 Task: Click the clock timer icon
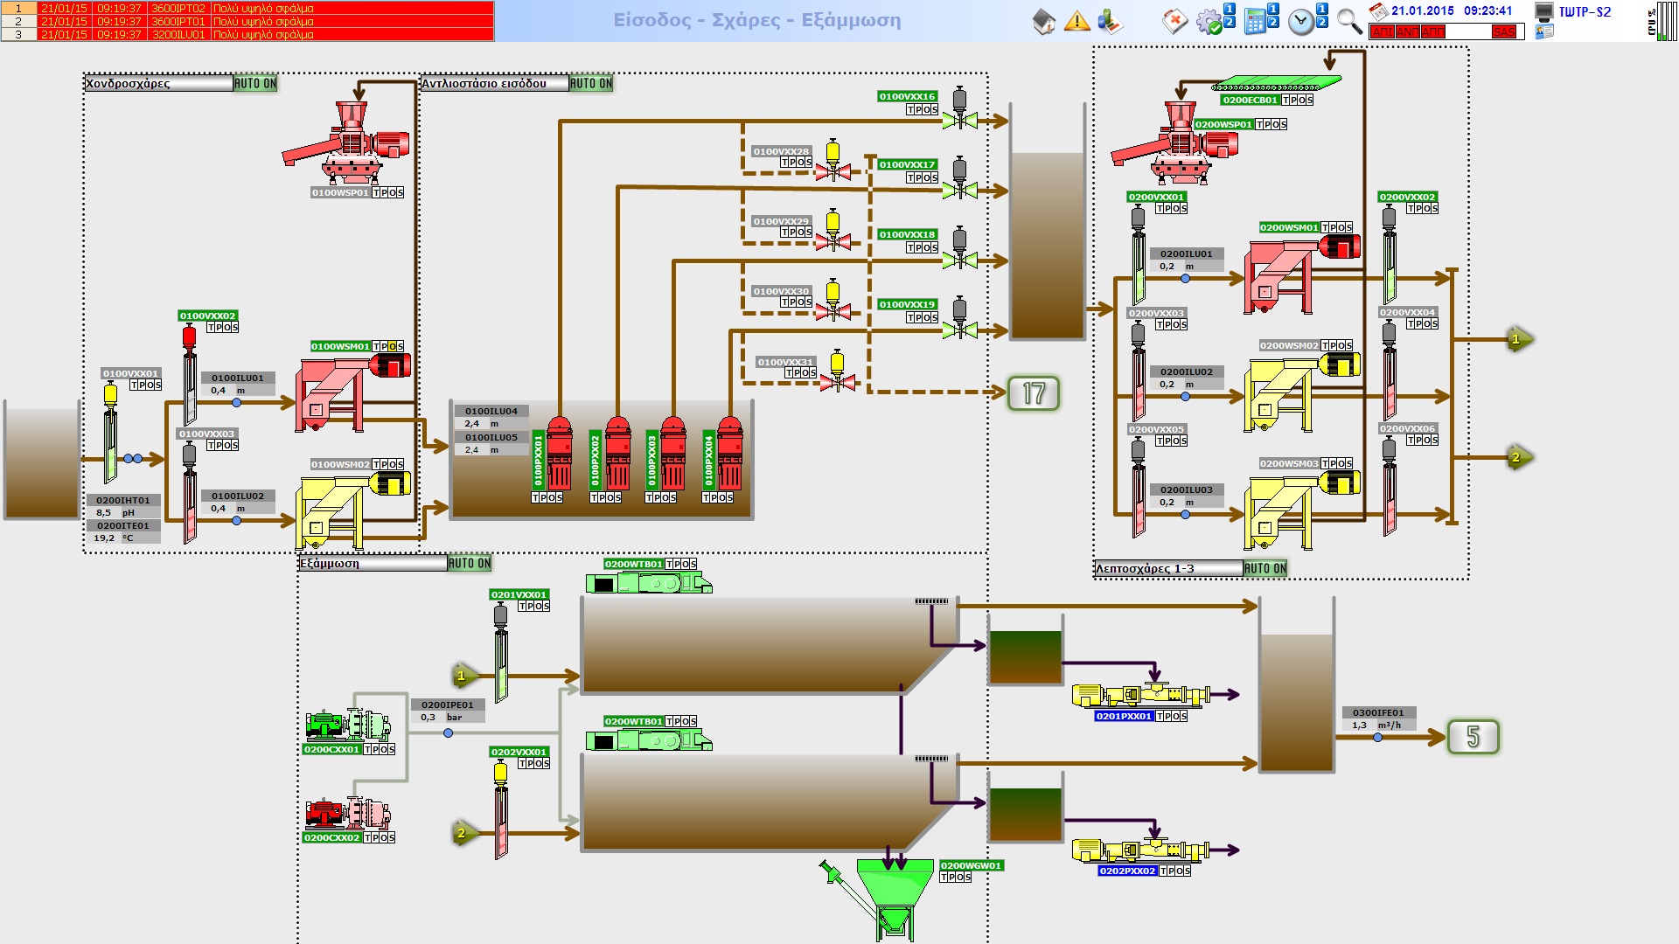pyautogui.click(x=1301, y=21)
